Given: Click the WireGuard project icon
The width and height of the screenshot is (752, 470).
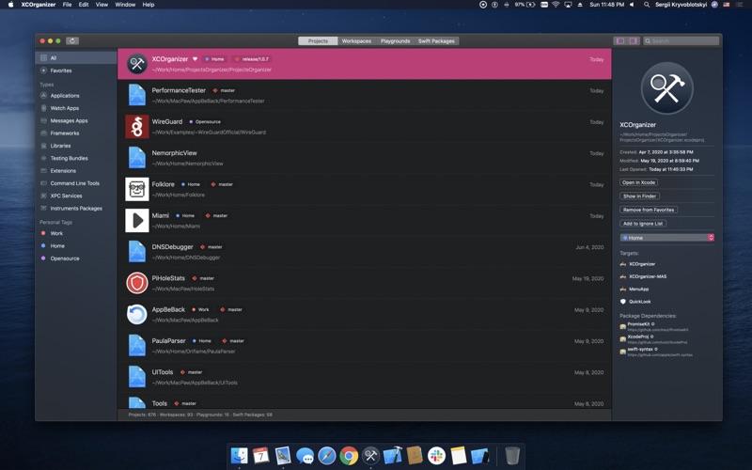Looking at the screenshot, I should (136, 127).
